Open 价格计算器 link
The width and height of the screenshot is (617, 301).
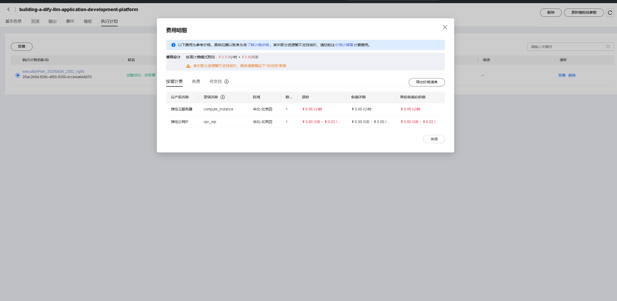coord(344,45)
